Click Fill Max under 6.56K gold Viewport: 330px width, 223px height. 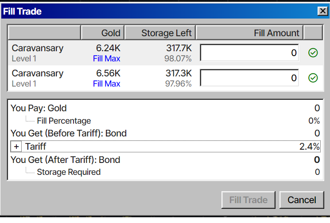pyautogui.click(x=106, y=84)
